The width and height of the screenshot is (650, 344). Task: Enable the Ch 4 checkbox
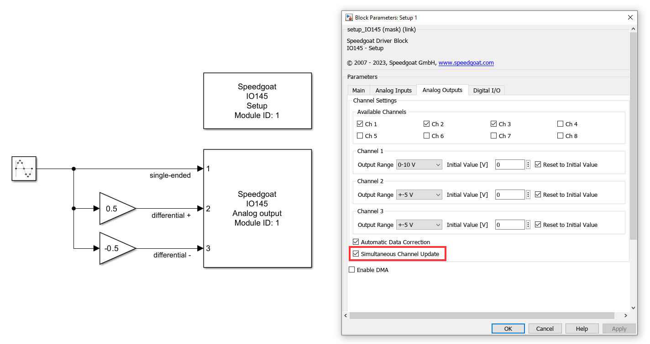tap(560, 124)
